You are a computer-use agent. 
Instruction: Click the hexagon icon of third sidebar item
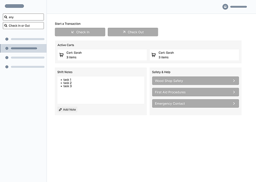7,57
